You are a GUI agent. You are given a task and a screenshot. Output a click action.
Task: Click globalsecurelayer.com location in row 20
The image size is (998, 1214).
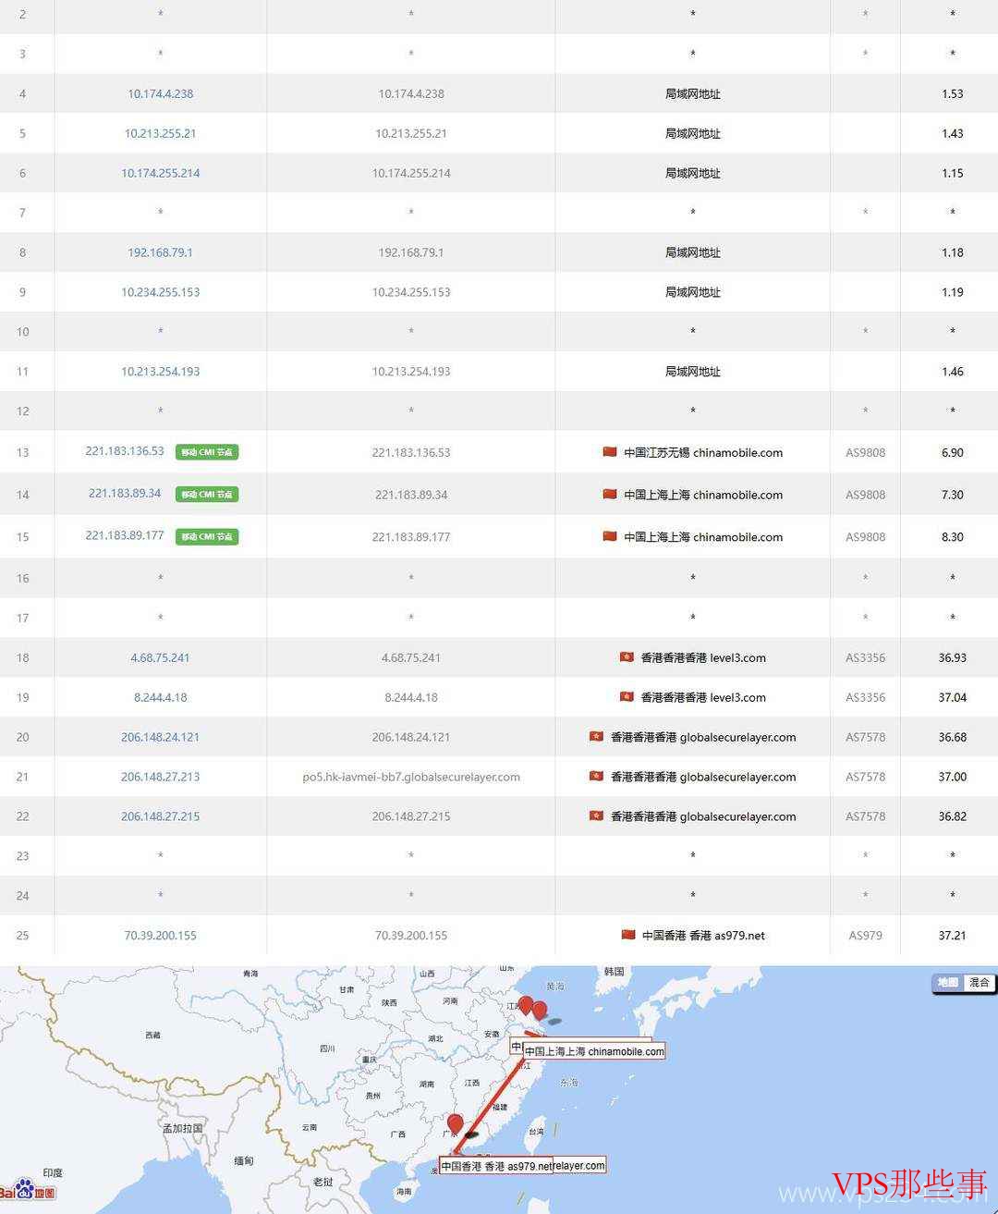click(703, 738)
